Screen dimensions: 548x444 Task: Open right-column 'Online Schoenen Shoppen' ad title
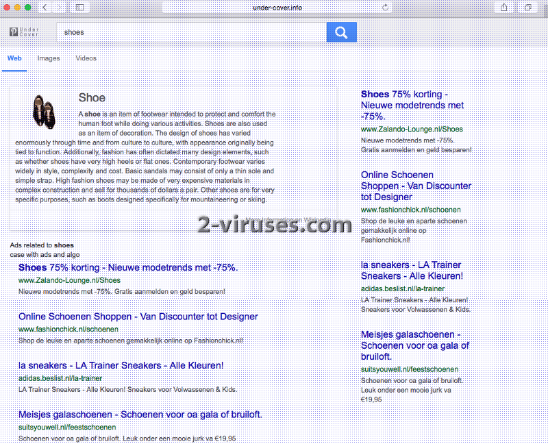click(416, 186)
